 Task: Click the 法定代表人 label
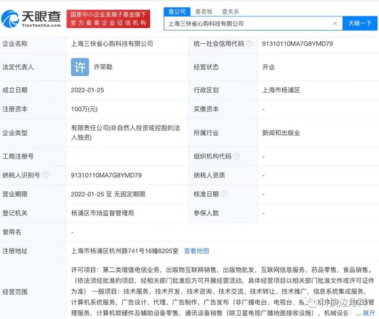[x=18, y=67]
